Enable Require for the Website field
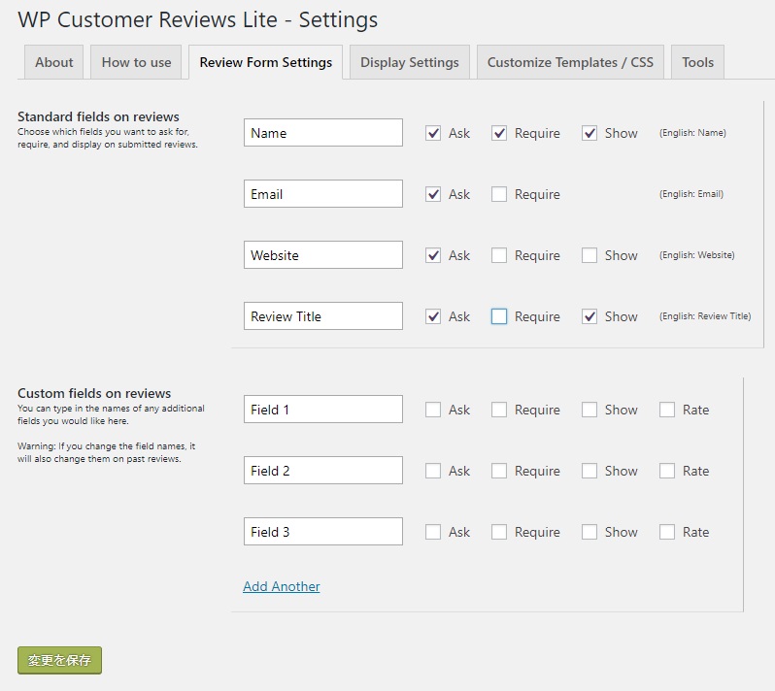775x691 pixels. 499,255
